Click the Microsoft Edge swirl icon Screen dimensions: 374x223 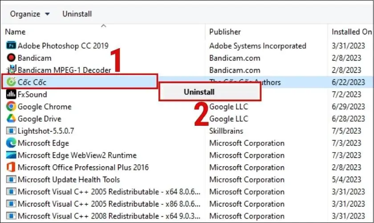(x=11, y=143)
